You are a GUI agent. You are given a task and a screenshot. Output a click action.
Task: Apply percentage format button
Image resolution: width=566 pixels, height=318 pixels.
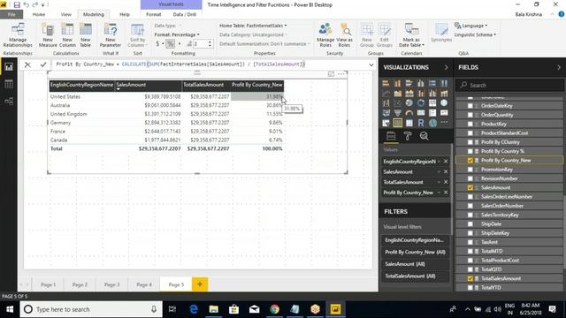[x=171, y=44]
